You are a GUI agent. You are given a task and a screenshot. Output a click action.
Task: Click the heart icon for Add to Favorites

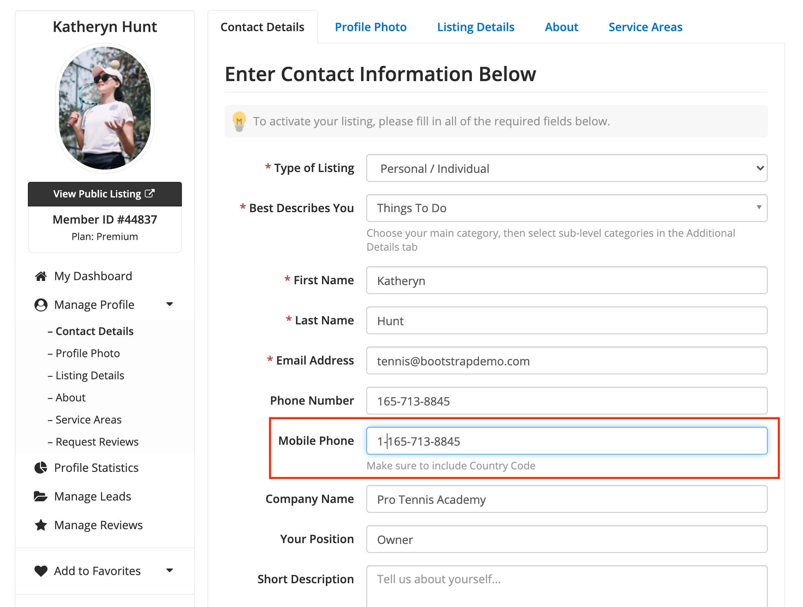[x=41, y=571]
